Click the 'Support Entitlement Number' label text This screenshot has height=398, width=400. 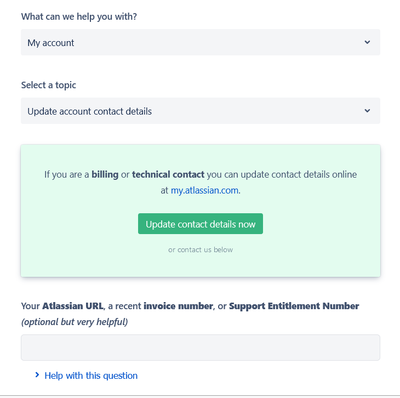pos(294,306)
